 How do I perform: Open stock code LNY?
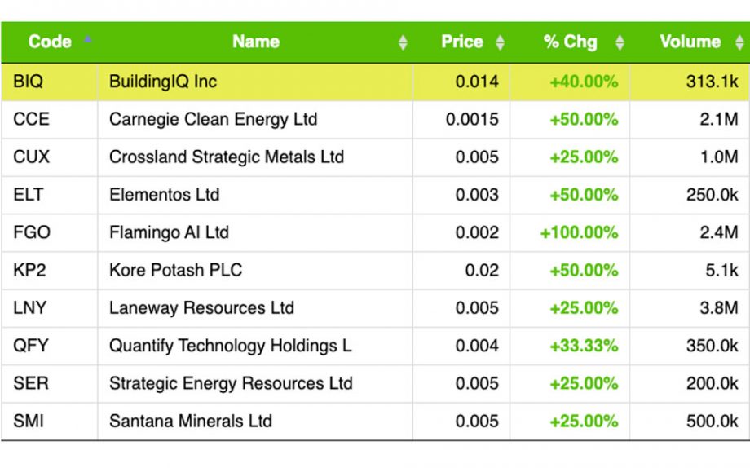[29, 307]
